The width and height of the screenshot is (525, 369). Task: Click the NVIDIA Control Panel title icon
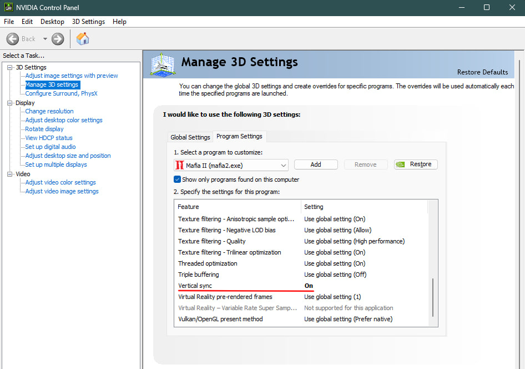pos(8,8)
